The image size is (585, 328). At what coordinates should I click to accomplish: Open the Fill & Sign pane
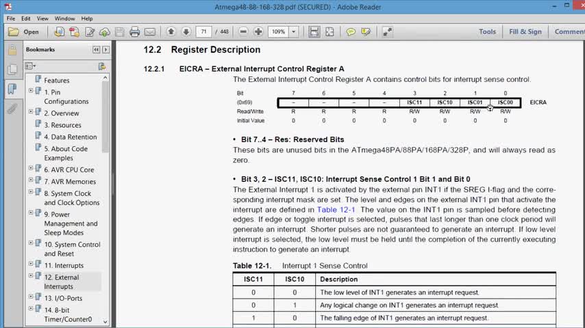[525, 31]
